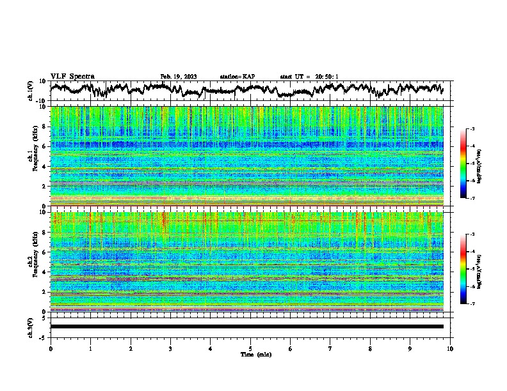Viewport: 507px width, 391px height.
Task: Click the "5" tick on ch.3(V) axis
Action: pyautogui.click(x=44, y=318)
